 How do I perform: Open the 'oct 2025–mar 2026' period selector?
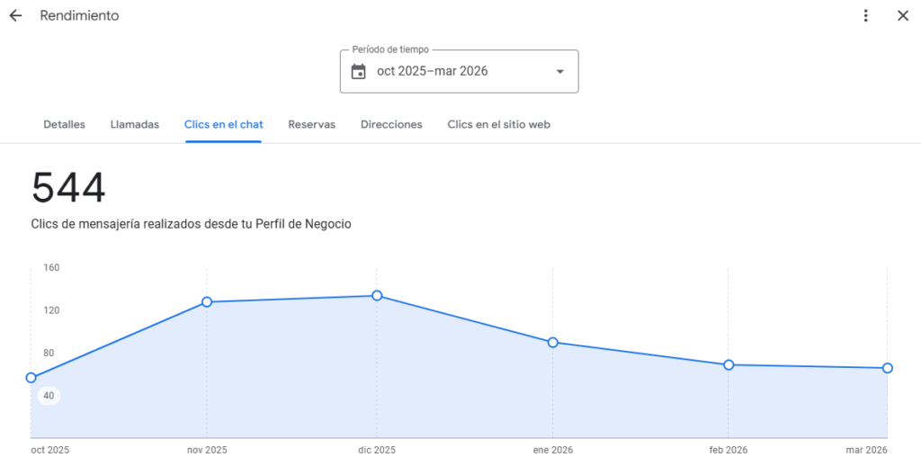click(x=459, y=72)
